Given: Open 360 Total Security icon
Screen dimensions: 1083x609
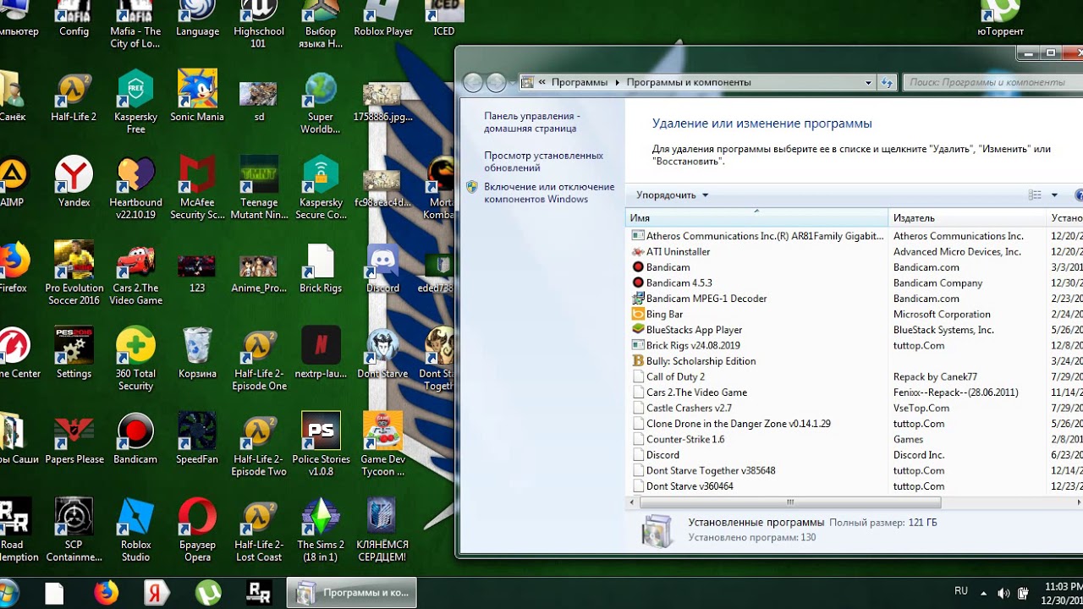Looking at the screenshot, I should [x=135, y=359].
